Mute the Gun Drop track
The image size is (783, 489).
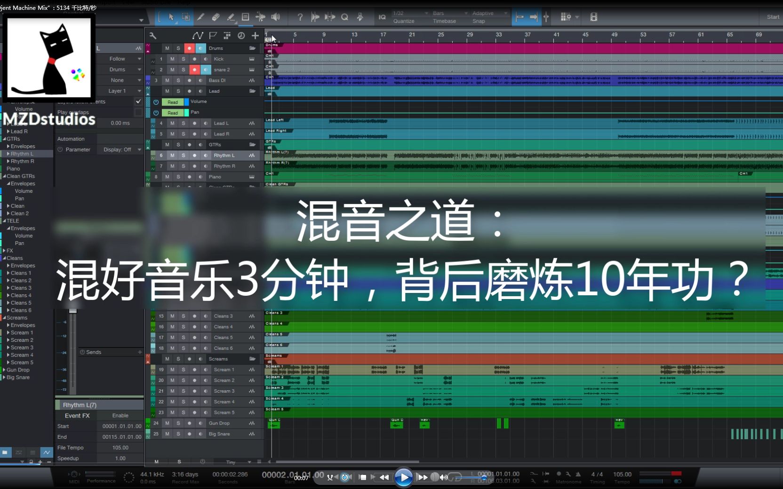167,423
